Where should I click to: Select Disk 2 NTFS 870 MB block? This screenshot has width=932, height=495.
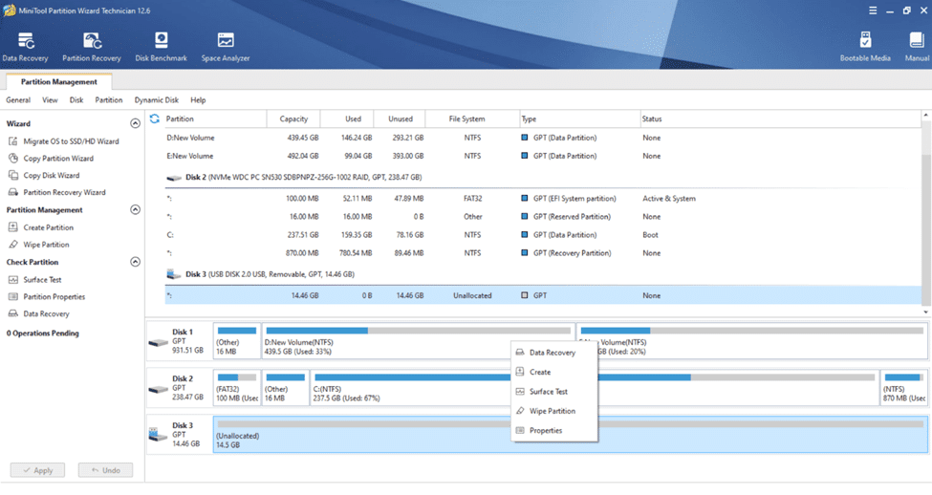pyautogui.click(x=903, y=387)
